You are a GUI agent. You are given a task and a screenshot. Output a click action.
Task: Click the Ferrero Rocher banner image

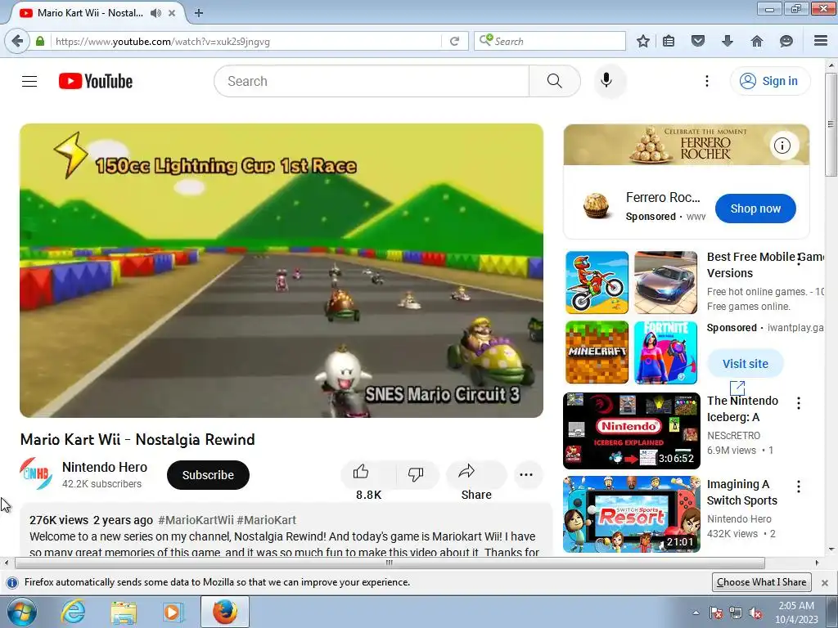pyautogui.click(x=687, y=145)
